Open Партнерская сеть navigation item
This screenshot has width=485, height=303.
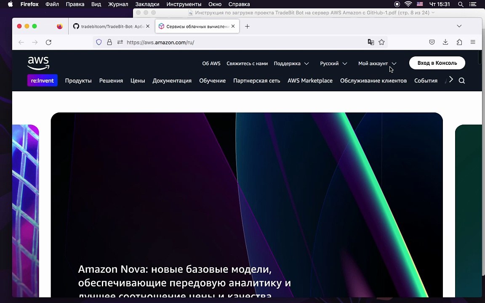tap(257, 81)
